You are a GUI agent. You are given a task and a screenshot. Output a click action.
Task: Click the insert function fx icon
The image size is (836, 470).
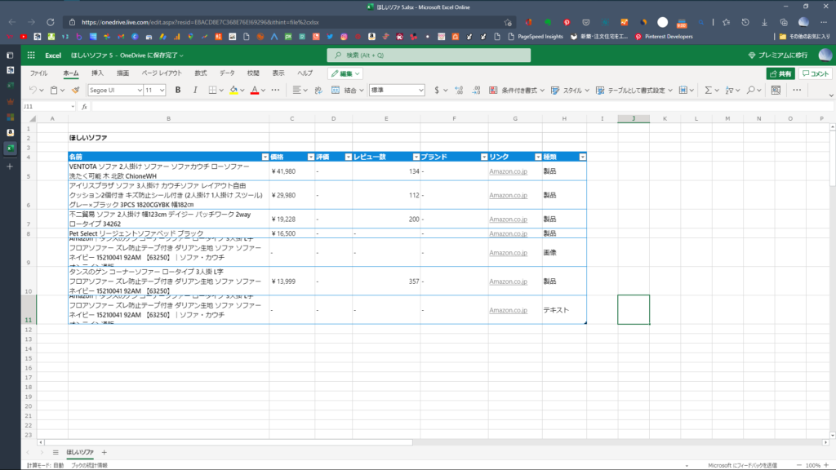84,107
